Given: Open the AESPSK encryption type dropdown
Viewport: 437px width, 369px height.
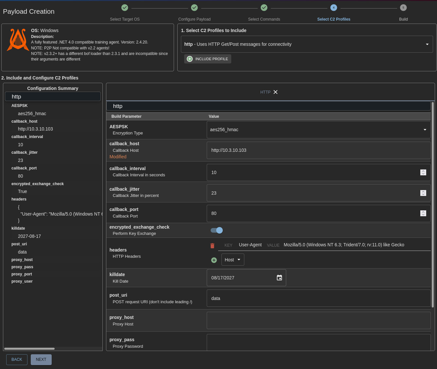Looking at the screenshot, I should 319,130.
